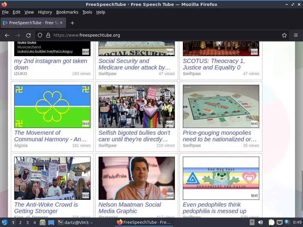Reload the current page
The height and width of the screenshot is (227, 303).
pos(28,35)
